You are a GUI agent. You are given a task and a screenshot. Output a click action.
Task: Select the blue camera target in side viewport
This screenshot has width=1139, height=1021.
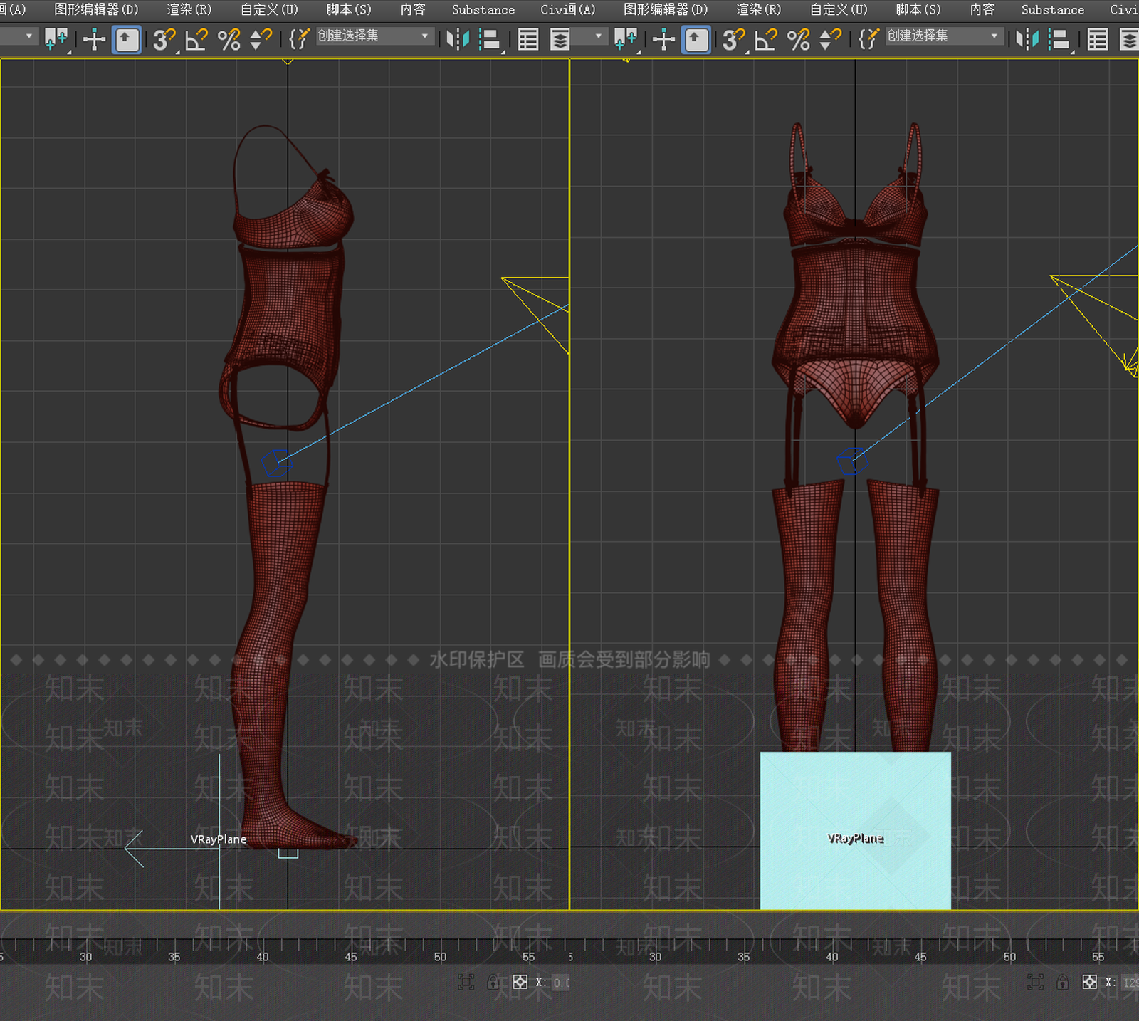[x=277, y=464]
